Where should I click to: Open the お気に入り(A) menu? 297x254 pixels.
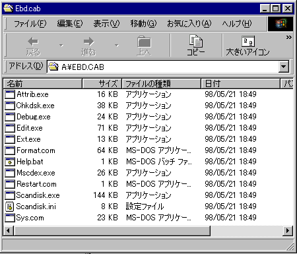click(x=189, y=23)
